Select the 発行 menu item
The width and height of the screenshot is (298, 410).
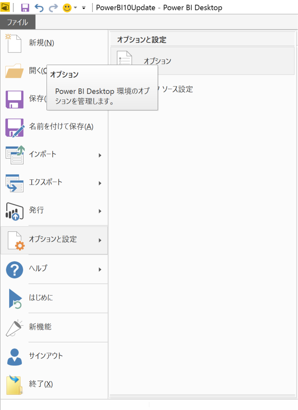[x=54, y=211]
